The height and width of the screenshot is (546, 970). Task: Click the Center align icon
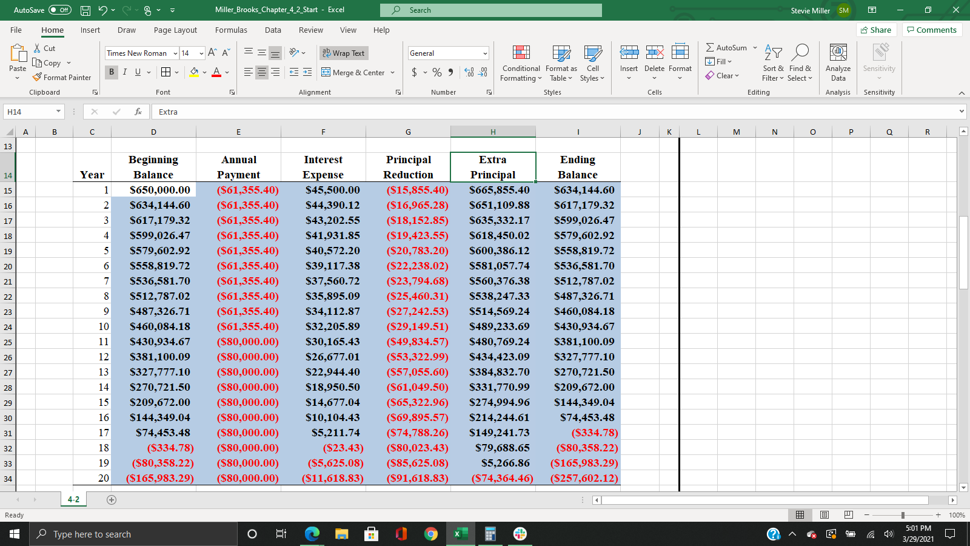pyautogui.click(x=262, y=72)
